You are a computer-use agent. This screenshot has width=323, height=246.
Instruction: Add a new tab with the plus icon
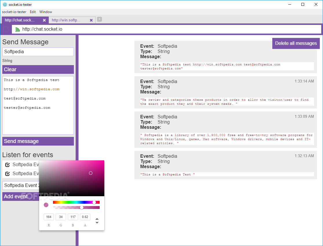coord(99,19)
